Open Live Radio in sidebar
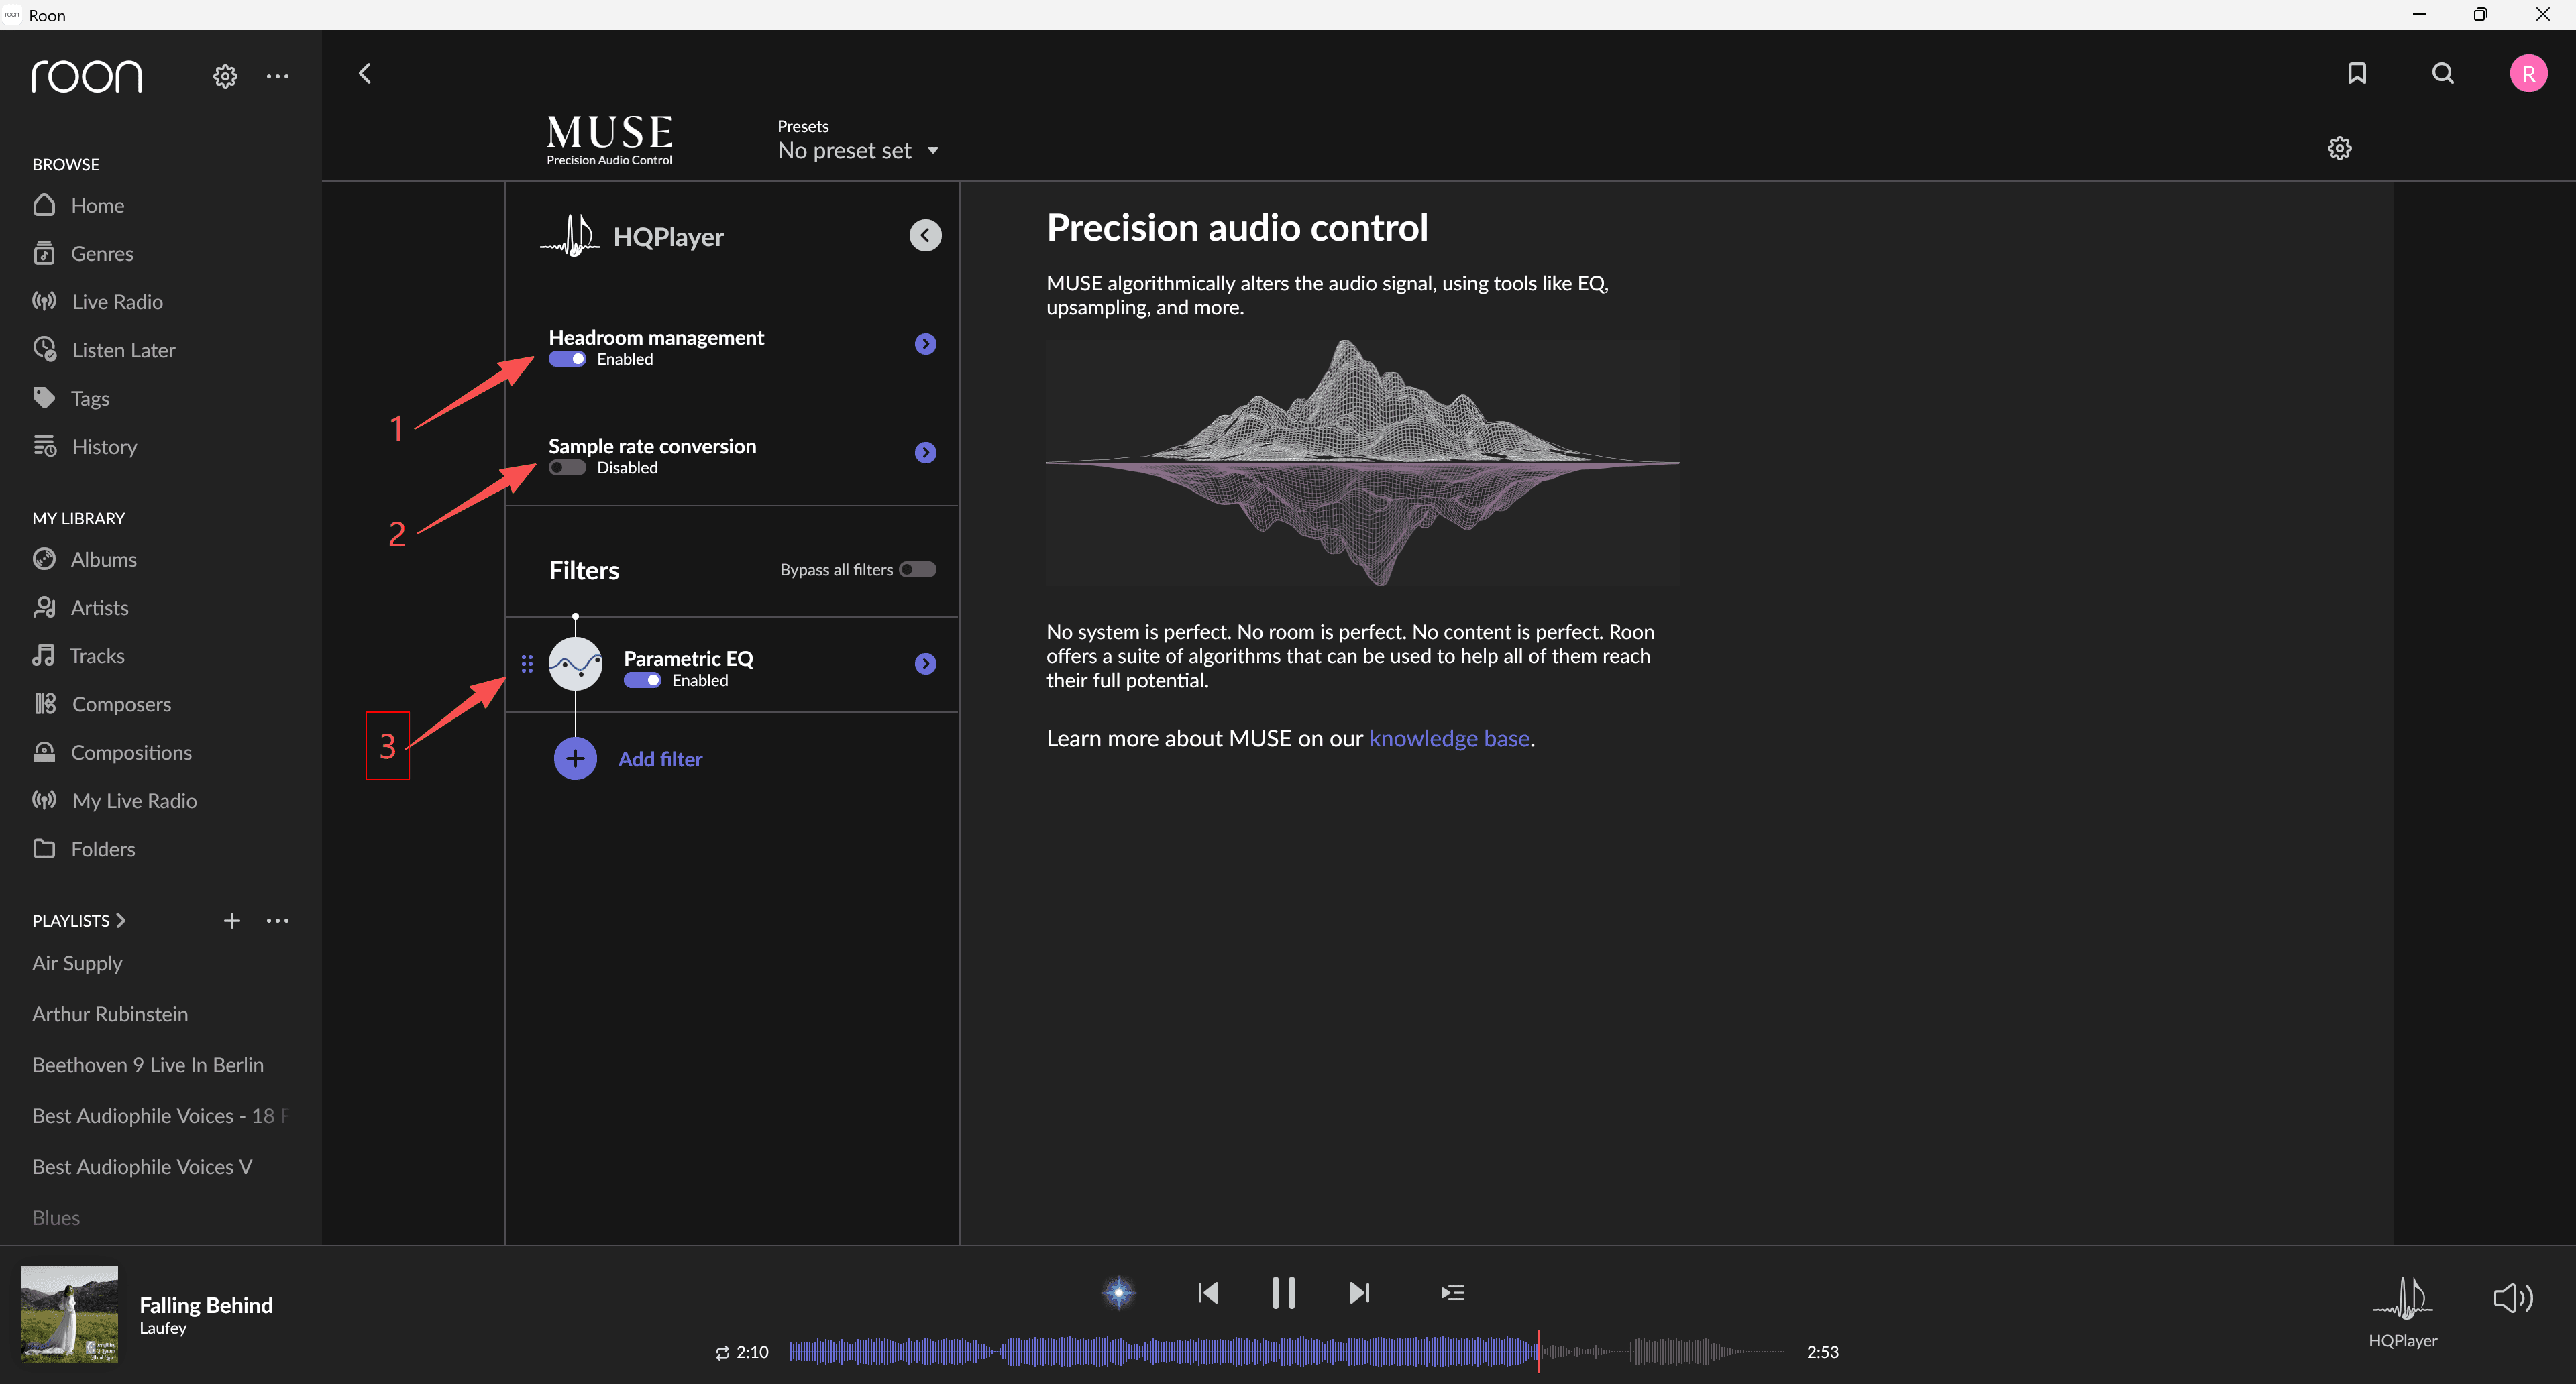The image size is (2576, 1384). pos(117,302)
